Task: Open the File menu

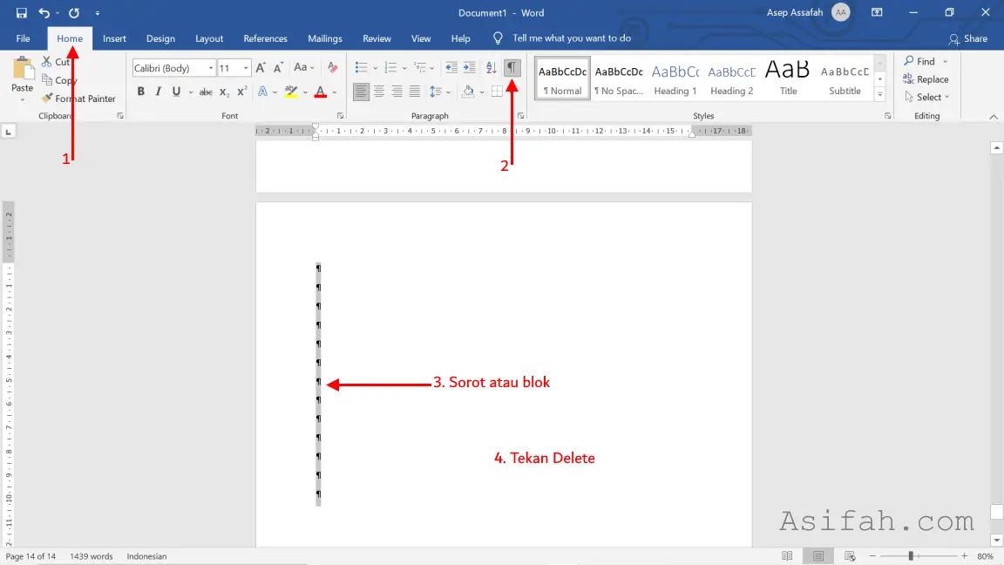Action: [x=23, y=38]
